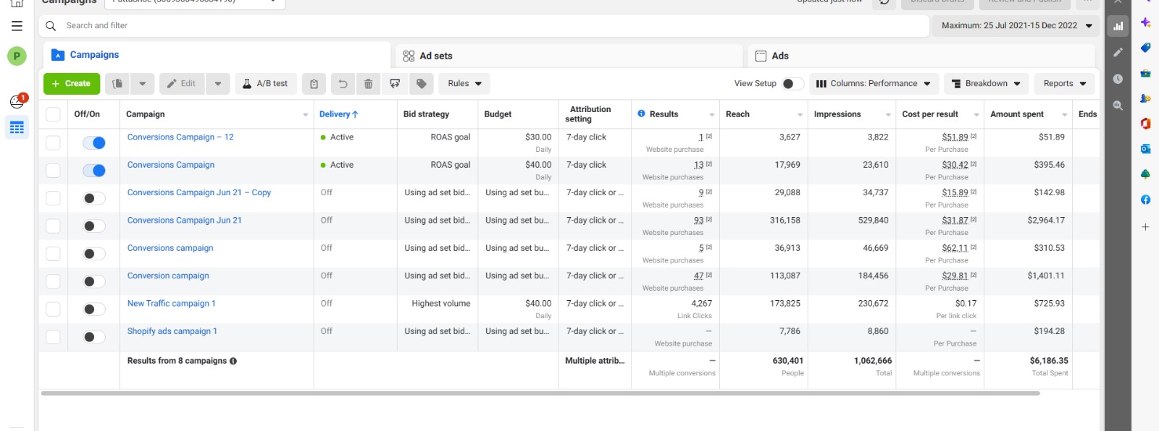This screenshot has height=431, width=1159.
Task: Click the undo arrow icon
Action: (x=343, y=84)
